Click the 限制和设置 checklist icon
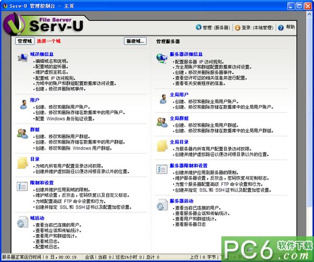 point(22,187)
